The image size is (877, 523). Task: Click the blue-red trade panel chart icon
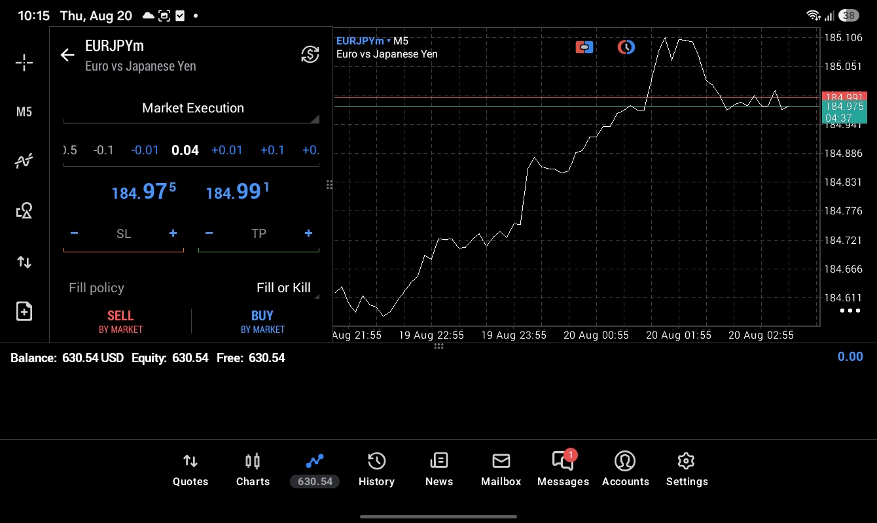point(584,47)
